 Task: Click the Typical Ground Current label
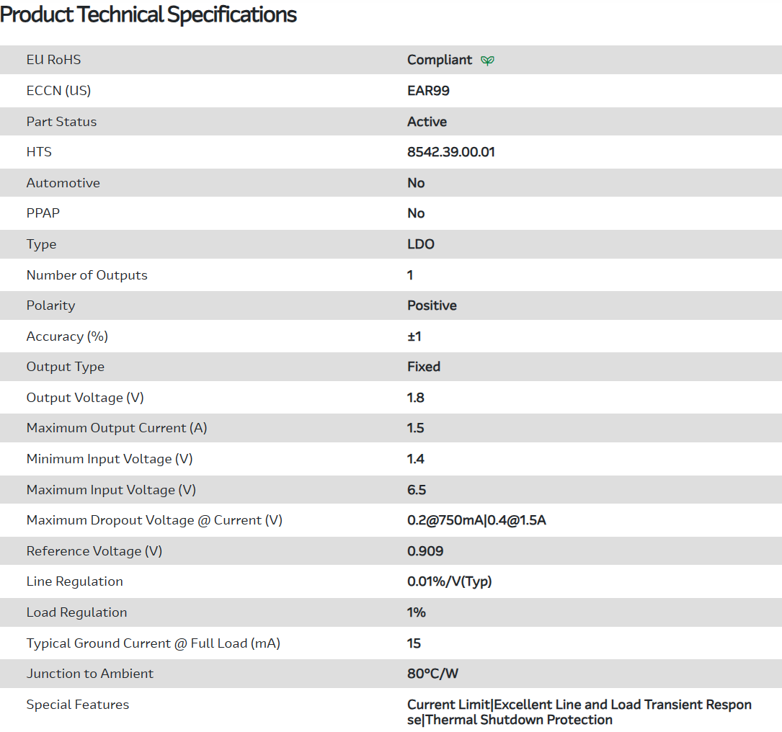153,643
